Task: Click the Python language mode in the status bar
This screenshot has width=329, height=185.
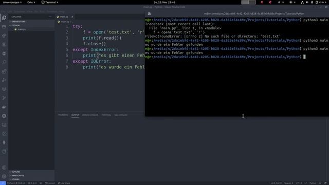Action: [313, 183]
